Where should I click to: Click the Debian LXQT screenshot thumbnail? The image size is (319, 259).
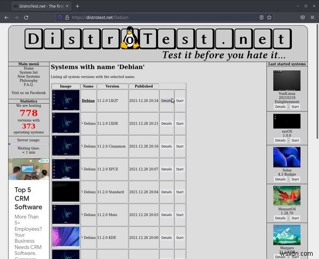[x=66, y=101]
